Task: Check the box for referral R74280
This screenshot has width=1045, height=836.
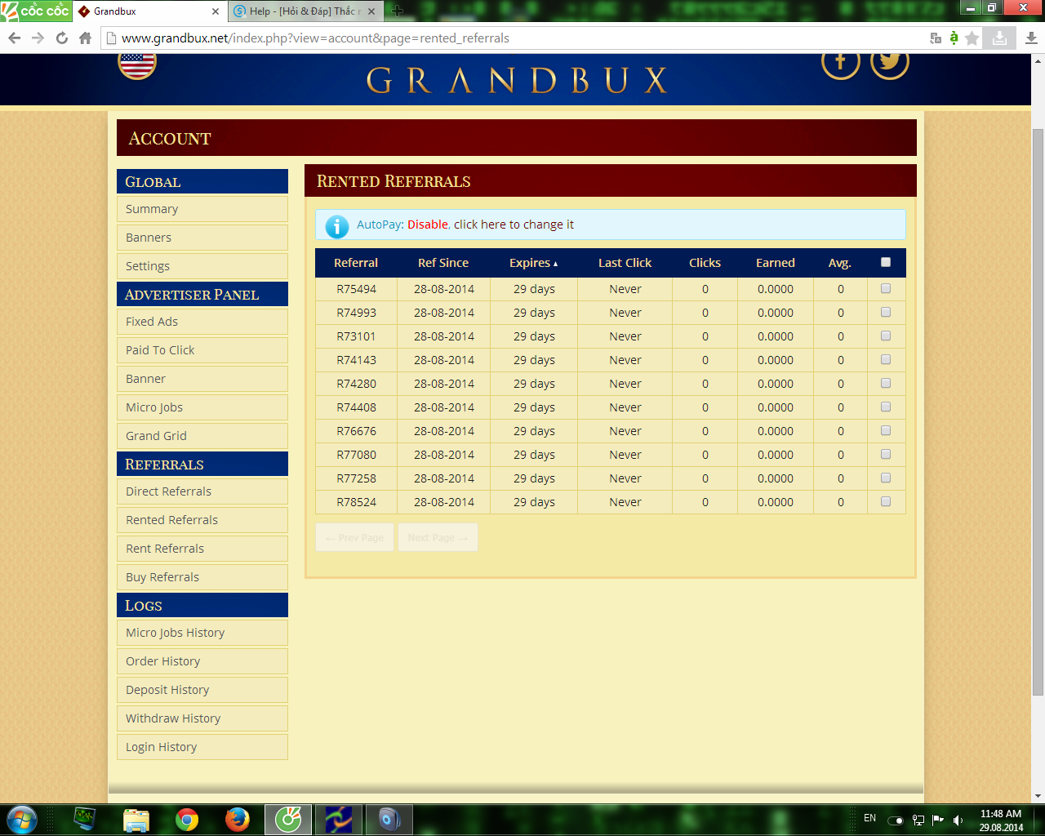Action: tap(886, 383)
